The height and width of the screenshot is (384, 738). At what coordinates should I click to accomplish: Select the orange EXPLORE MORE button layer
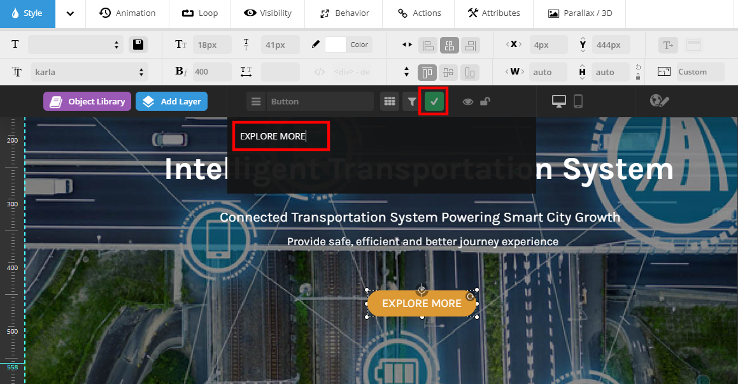coord(422,304)
